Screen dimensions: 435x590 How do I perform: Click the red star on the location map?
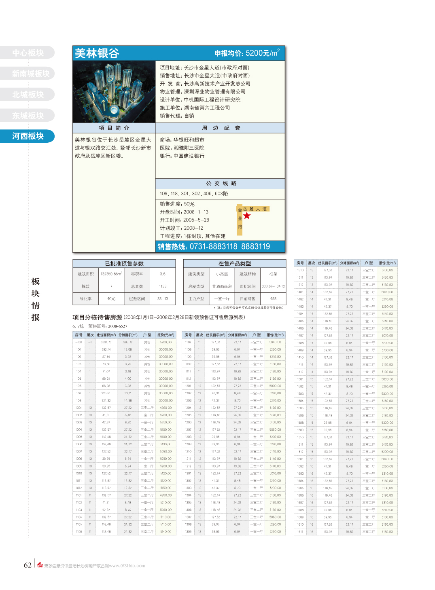point(247,216)
